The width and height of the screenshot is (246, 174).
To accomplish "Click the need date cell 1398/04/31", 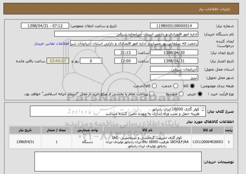I will tap(25, 142).
